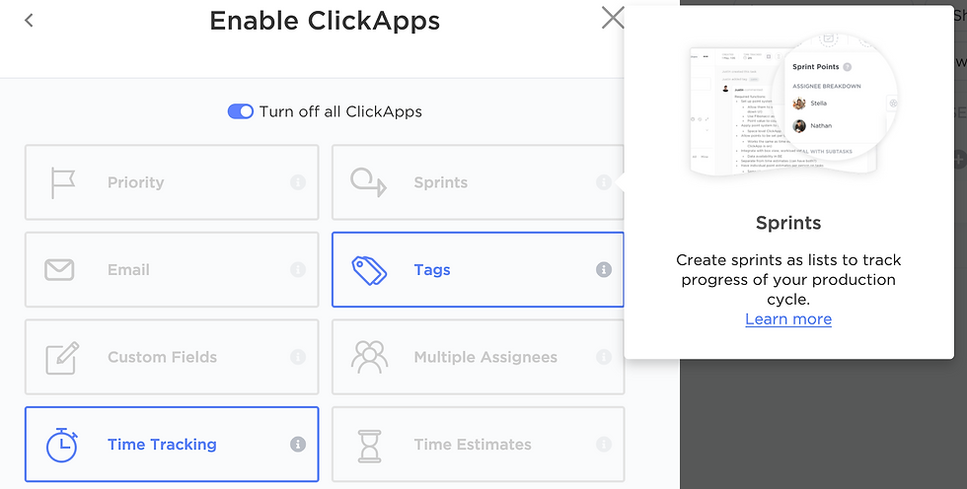
Task: Enable the Priority ClickApp tile
Action: [172, 182]
